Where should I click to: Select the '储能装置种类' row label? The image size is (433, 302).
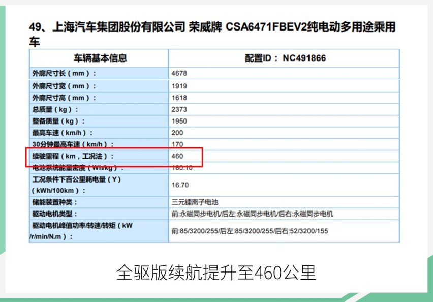tap(55, 202)
